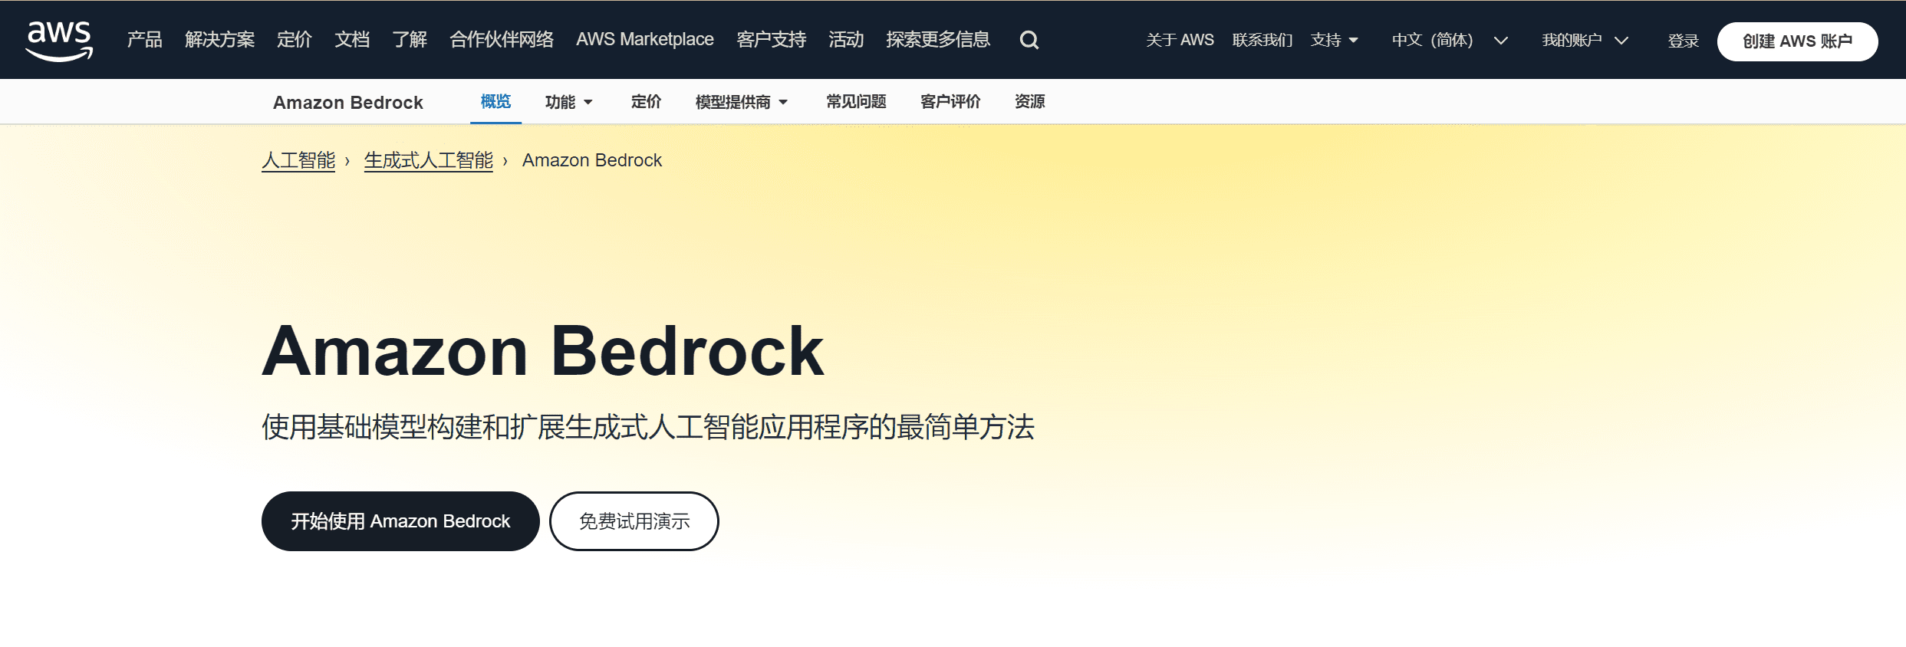This screenshot has width=1906, height=647.
Task: Open 探索更多信息 menu
Action: coord(938,40)
